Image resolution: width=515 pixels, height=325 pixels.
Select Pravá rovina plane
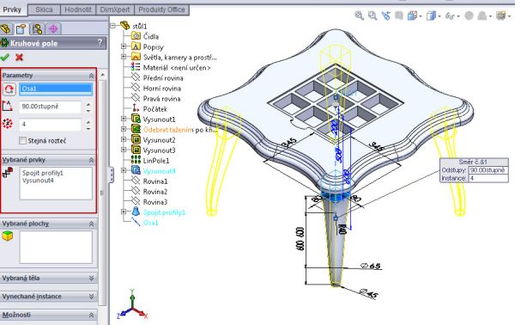pos(161,99)
